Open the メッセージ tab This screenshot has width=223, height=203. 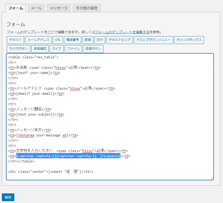pyautogui.click(x=59, y=8)
